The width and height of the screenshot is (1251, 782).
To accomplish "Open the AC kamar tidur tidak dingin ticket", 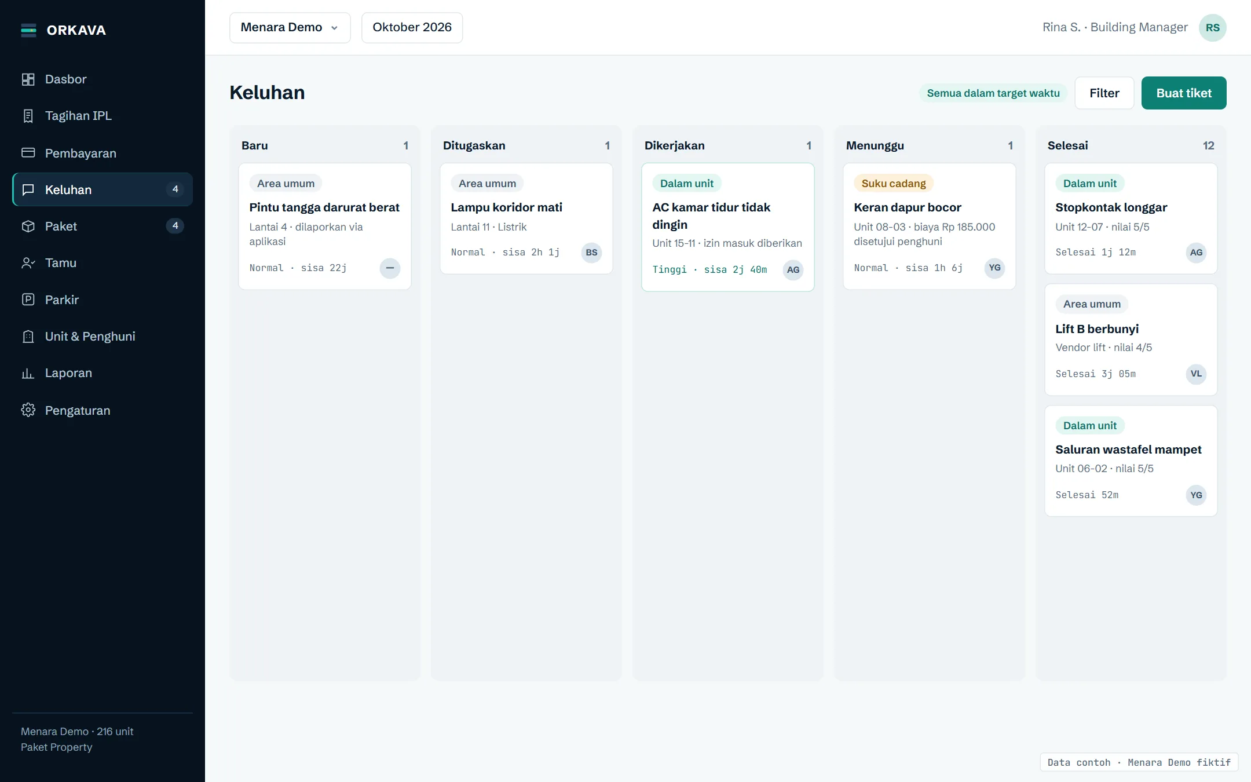I will (x=727, y=227).
